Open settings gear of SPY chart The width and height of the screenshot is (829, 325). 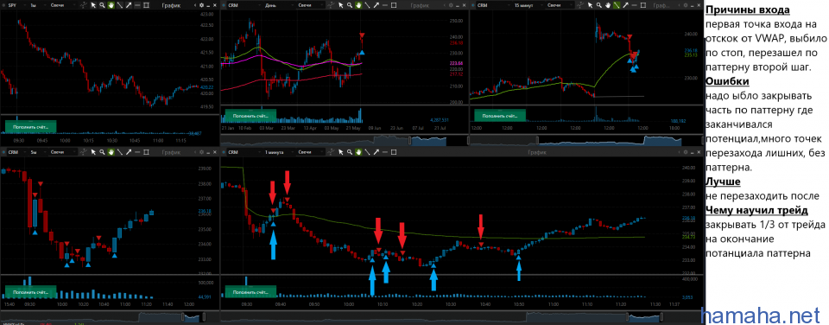click(x=201, y=5)
